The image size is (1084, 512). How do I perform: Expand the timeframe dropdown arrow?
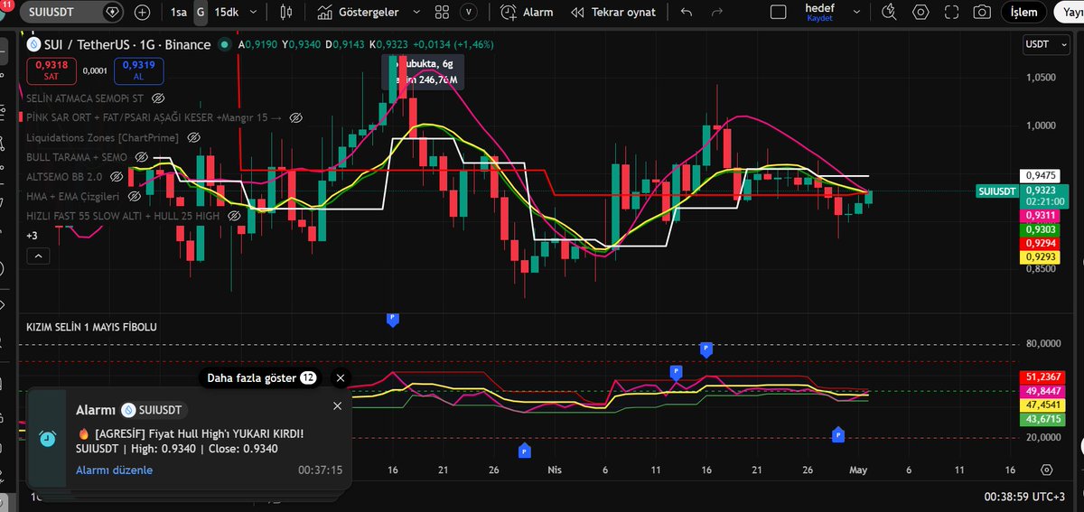pyautogui.click(x=252, y=13)
